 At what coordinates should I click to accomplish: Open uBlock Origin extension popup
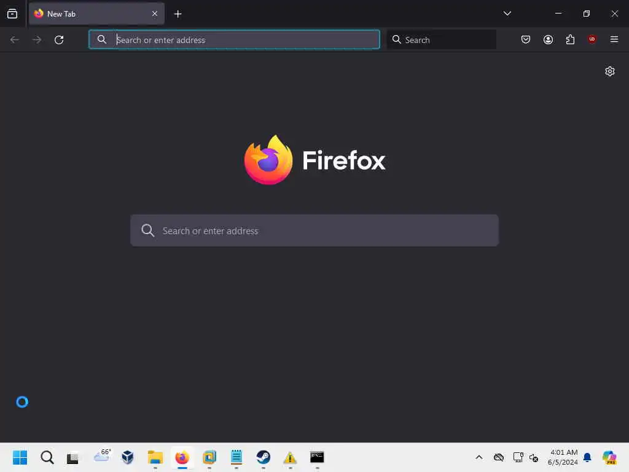click(592, 39)
